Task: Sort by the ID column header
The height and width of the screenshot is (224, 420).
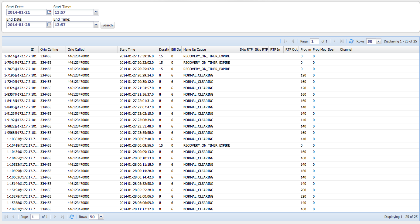Action: click(x=20, y=49)
